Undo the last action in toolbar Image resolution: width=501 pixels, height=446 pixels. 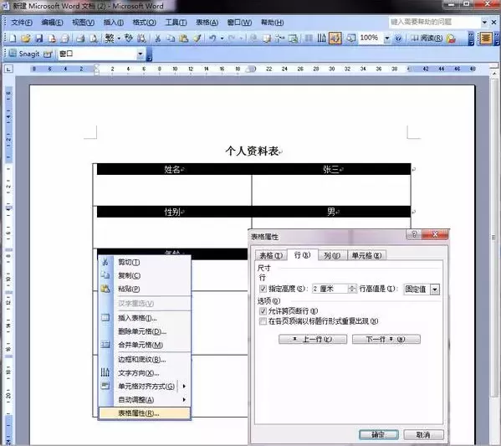pyautogui.click(x=212, y=38)
